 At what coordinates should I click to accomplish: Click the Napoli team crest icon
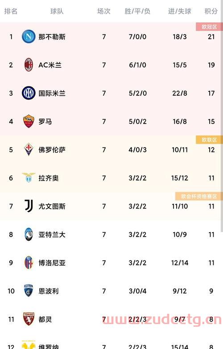click(x=29, y=37)
